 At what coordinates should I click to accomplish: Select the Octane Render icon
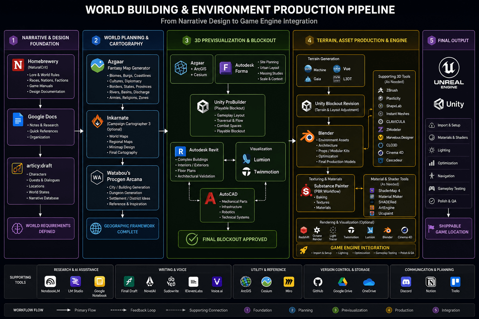tap(317, 230)
